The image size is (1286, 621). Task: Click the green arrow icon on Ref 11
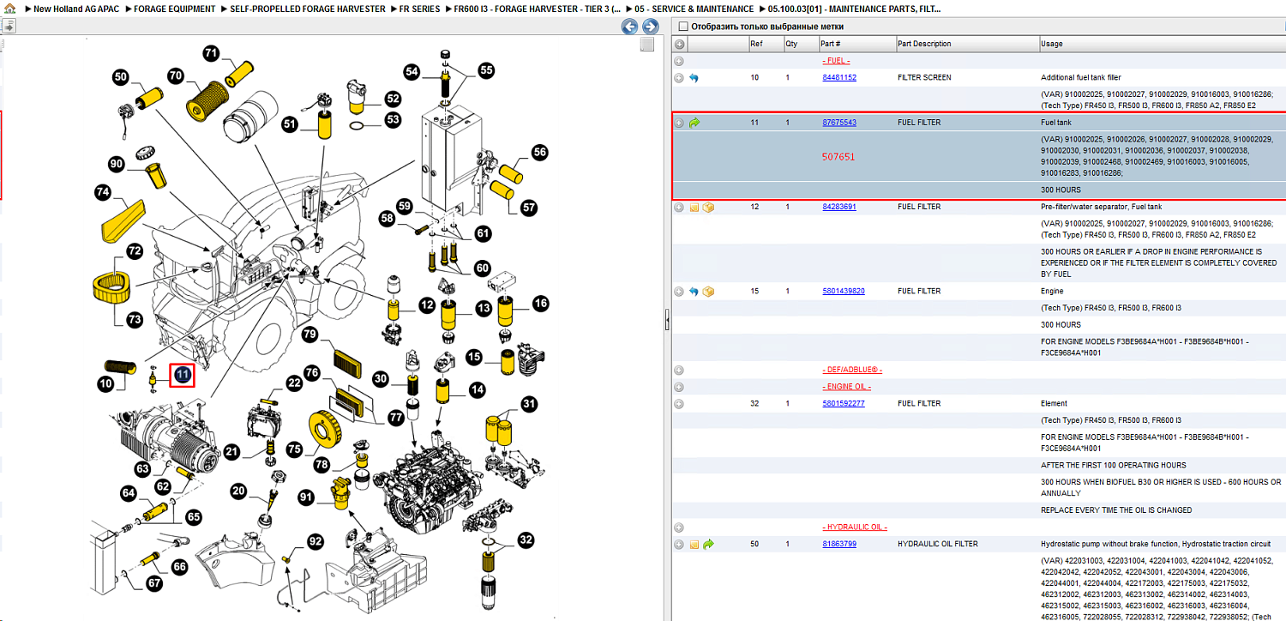pos(694,123)
